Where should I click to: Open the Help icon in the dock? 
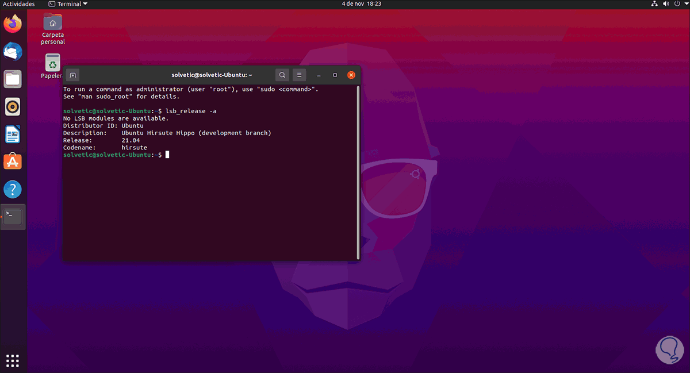pyautogui.click(x=13, y=189)
